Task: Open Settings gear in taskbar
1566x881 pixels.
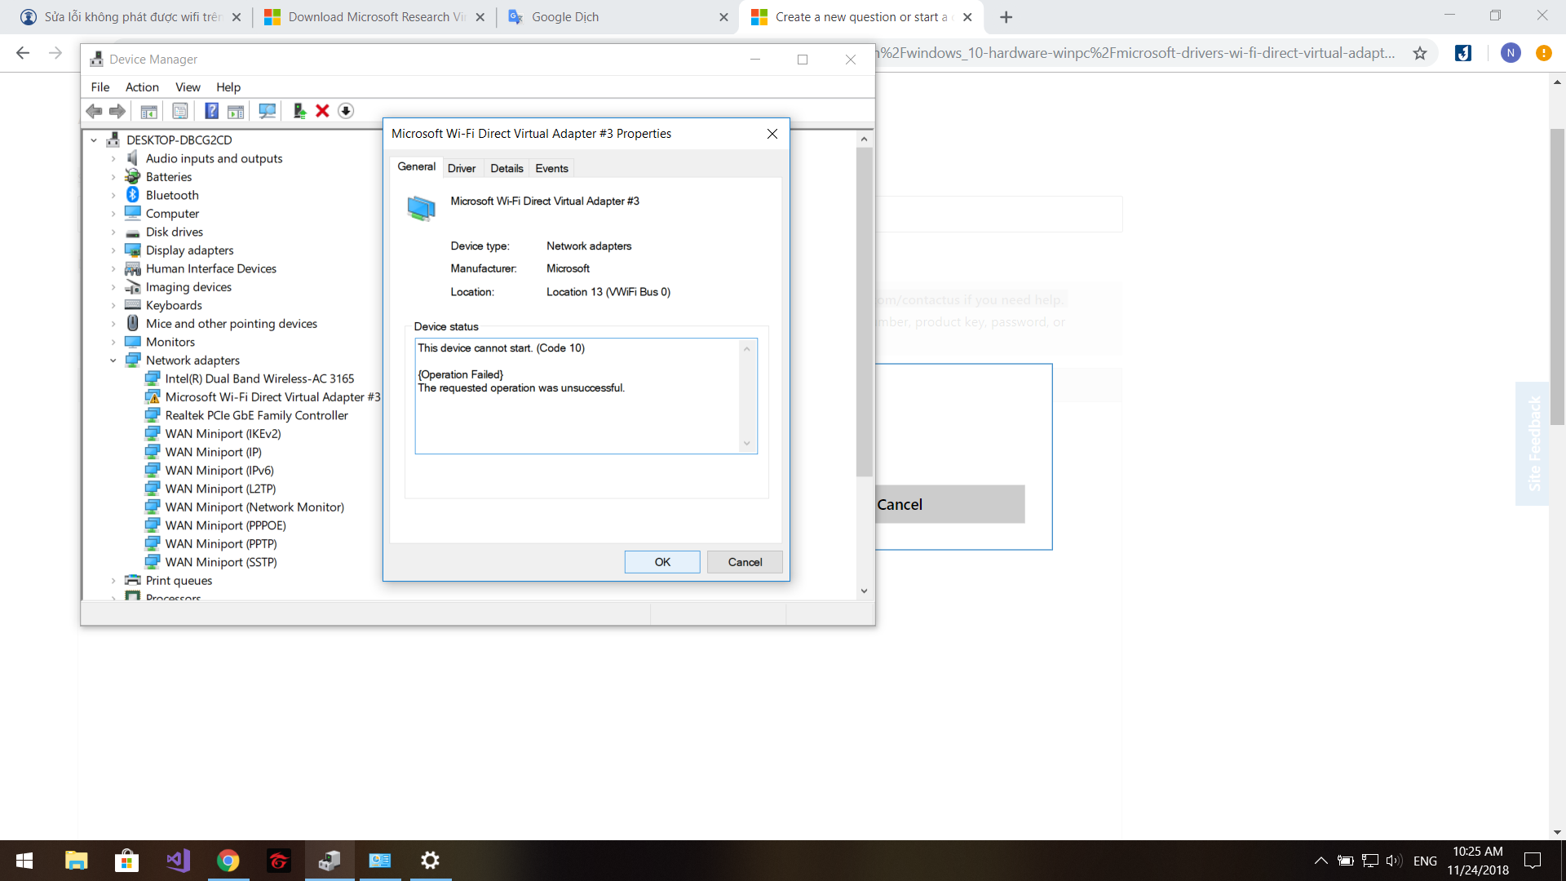Action: pyautogui.click(x=430, y=861)
